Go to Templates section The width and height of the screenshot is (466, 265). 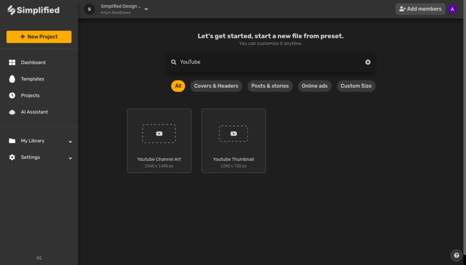33,79
